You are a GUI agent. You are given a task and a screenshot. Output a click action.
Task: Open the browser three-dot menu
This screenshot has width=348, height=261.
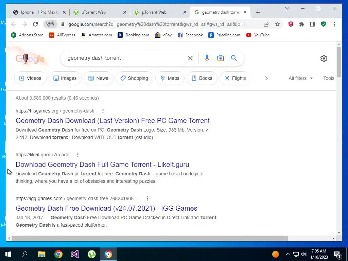point(334,24)
